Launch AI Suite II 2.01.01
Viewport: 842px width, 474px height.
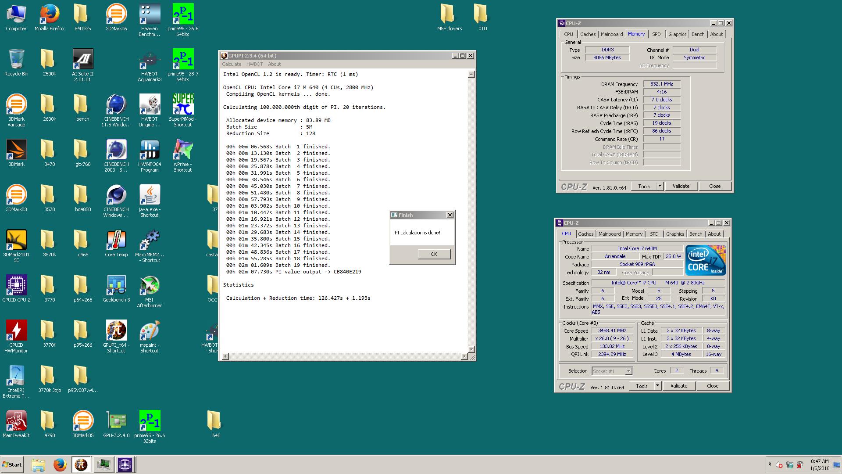[x=83, y=65]
